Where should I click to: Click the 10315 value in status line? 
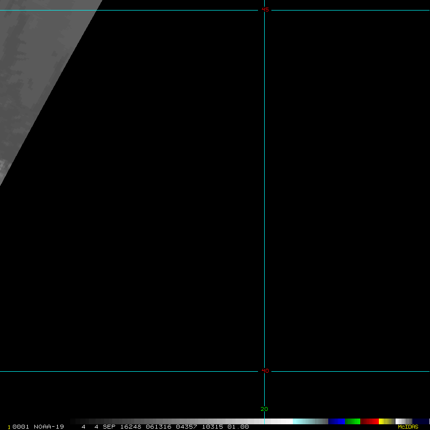click(x=212, y=427)
